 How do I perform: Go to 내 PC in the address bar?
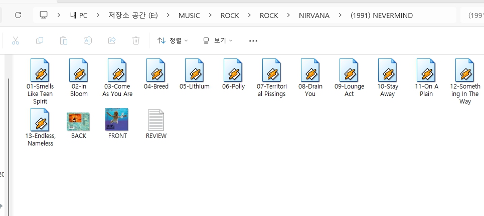(79, 15)
